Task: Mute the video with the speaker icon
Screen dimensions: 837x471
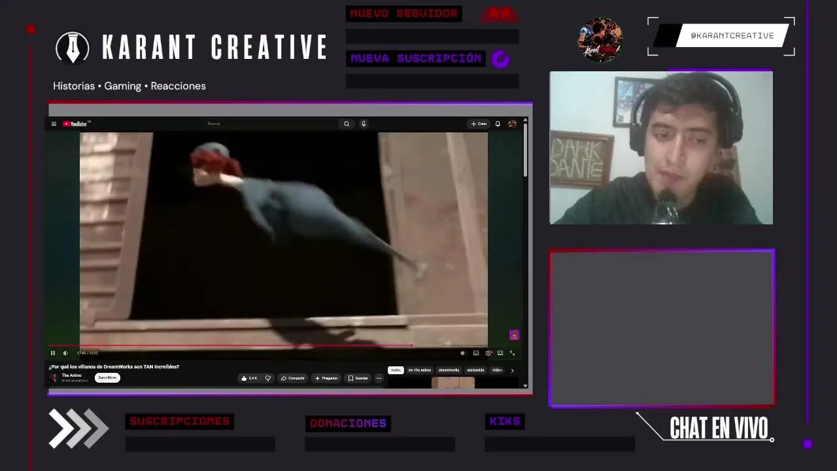Action: click(65, 353)
